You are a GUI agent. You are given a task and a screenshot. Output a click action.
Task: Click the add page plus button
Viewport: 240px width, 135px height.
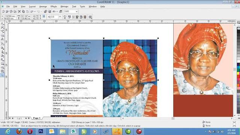(26, 118)
